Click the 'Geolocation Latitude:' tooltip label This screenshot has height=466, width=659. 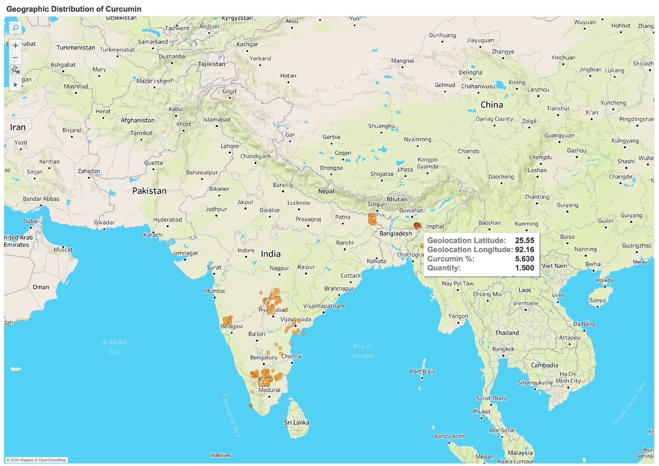pyautogui.click(x=466, y=241)
